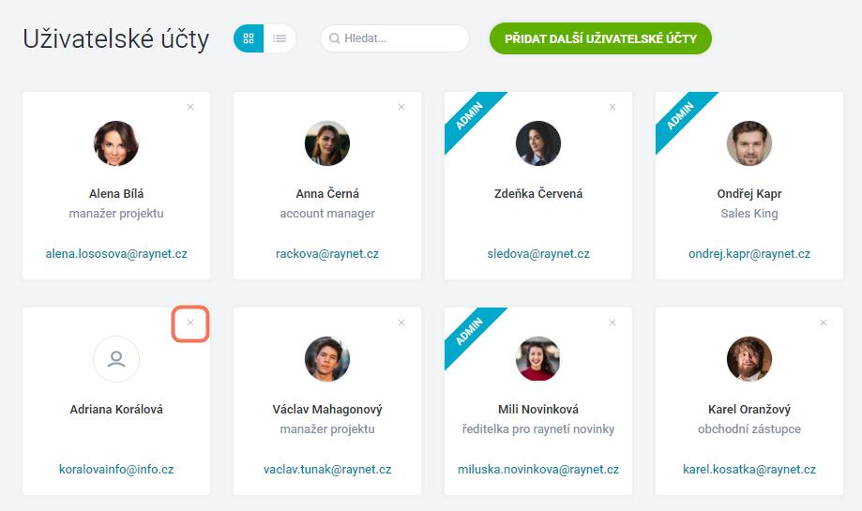Click the magnifier icon in the search box
The height and width of the screenshot is (511, 862).
[334, 38]
